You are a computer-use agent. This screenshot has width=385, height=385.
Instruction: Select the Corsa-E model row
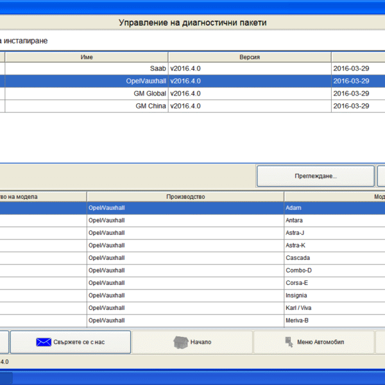click(193, 283)
